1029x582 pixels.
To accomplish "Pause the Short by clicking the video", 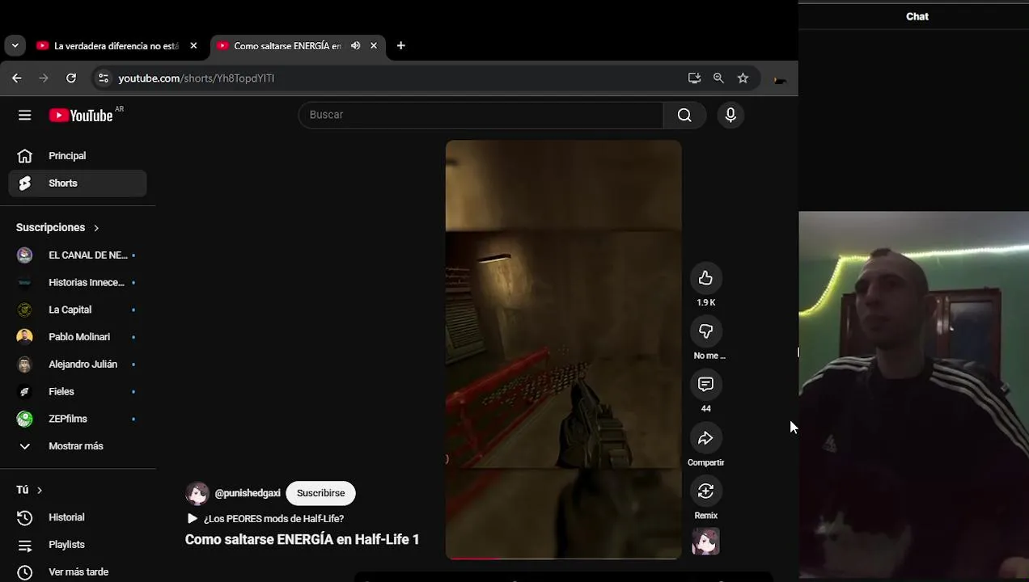I will click(x=563, y=349).
